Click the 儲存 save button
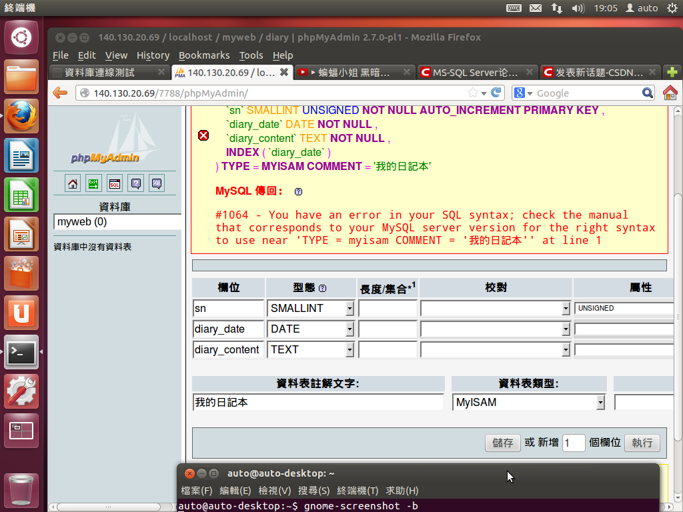Image resolution: width=683 pixels, height=512 pixels. click(x=502, y=443)
